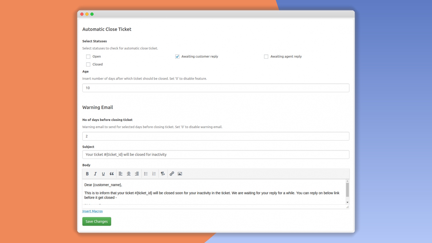Insert an image into the email body

click(x=180, y=174)
